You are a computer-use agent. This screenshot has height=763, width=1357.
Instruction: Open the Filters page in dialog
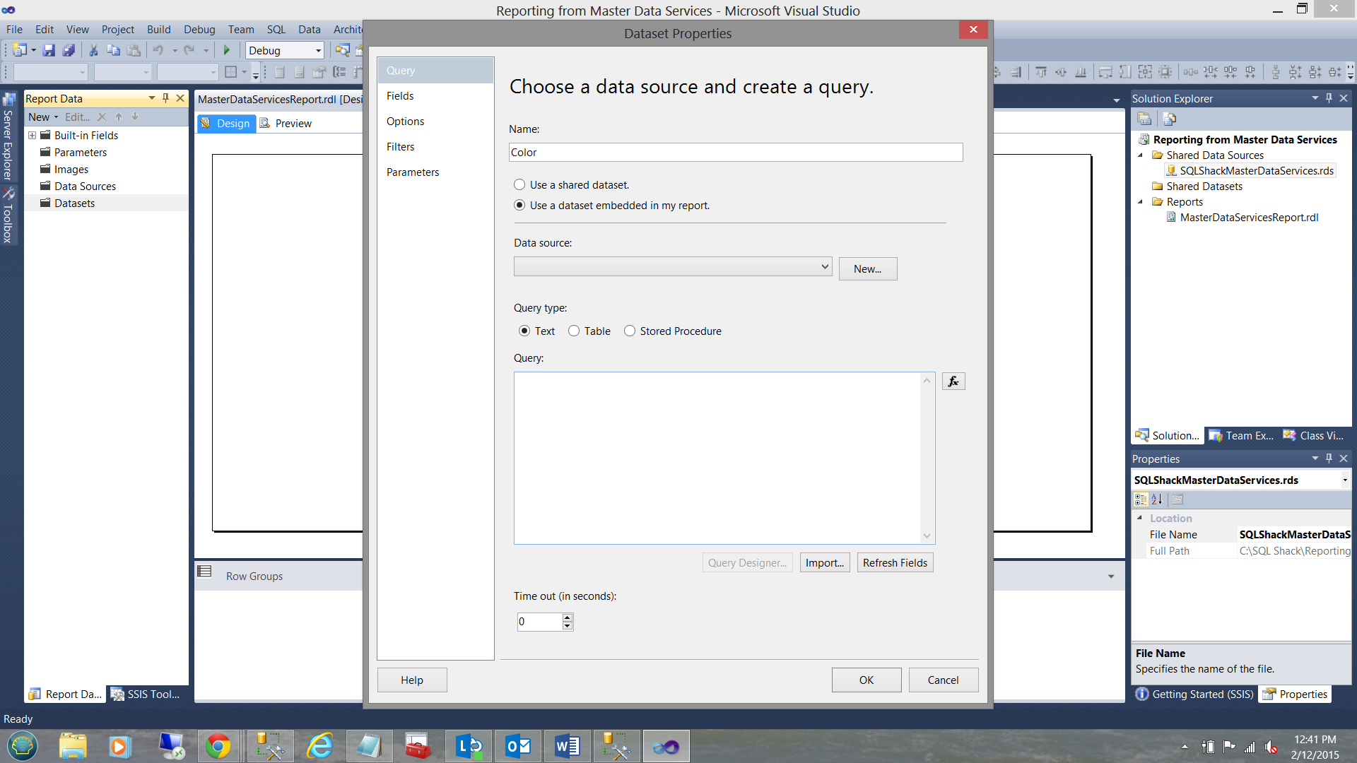[400, 147]
